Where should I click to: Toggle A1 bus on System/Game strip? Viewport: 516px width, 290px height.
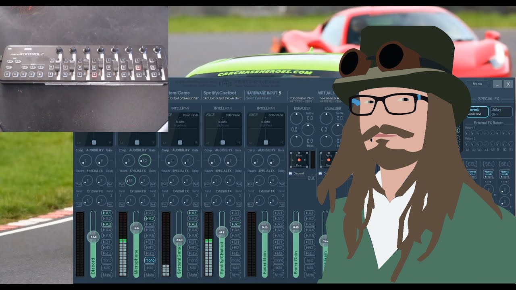tap(193, 213)
